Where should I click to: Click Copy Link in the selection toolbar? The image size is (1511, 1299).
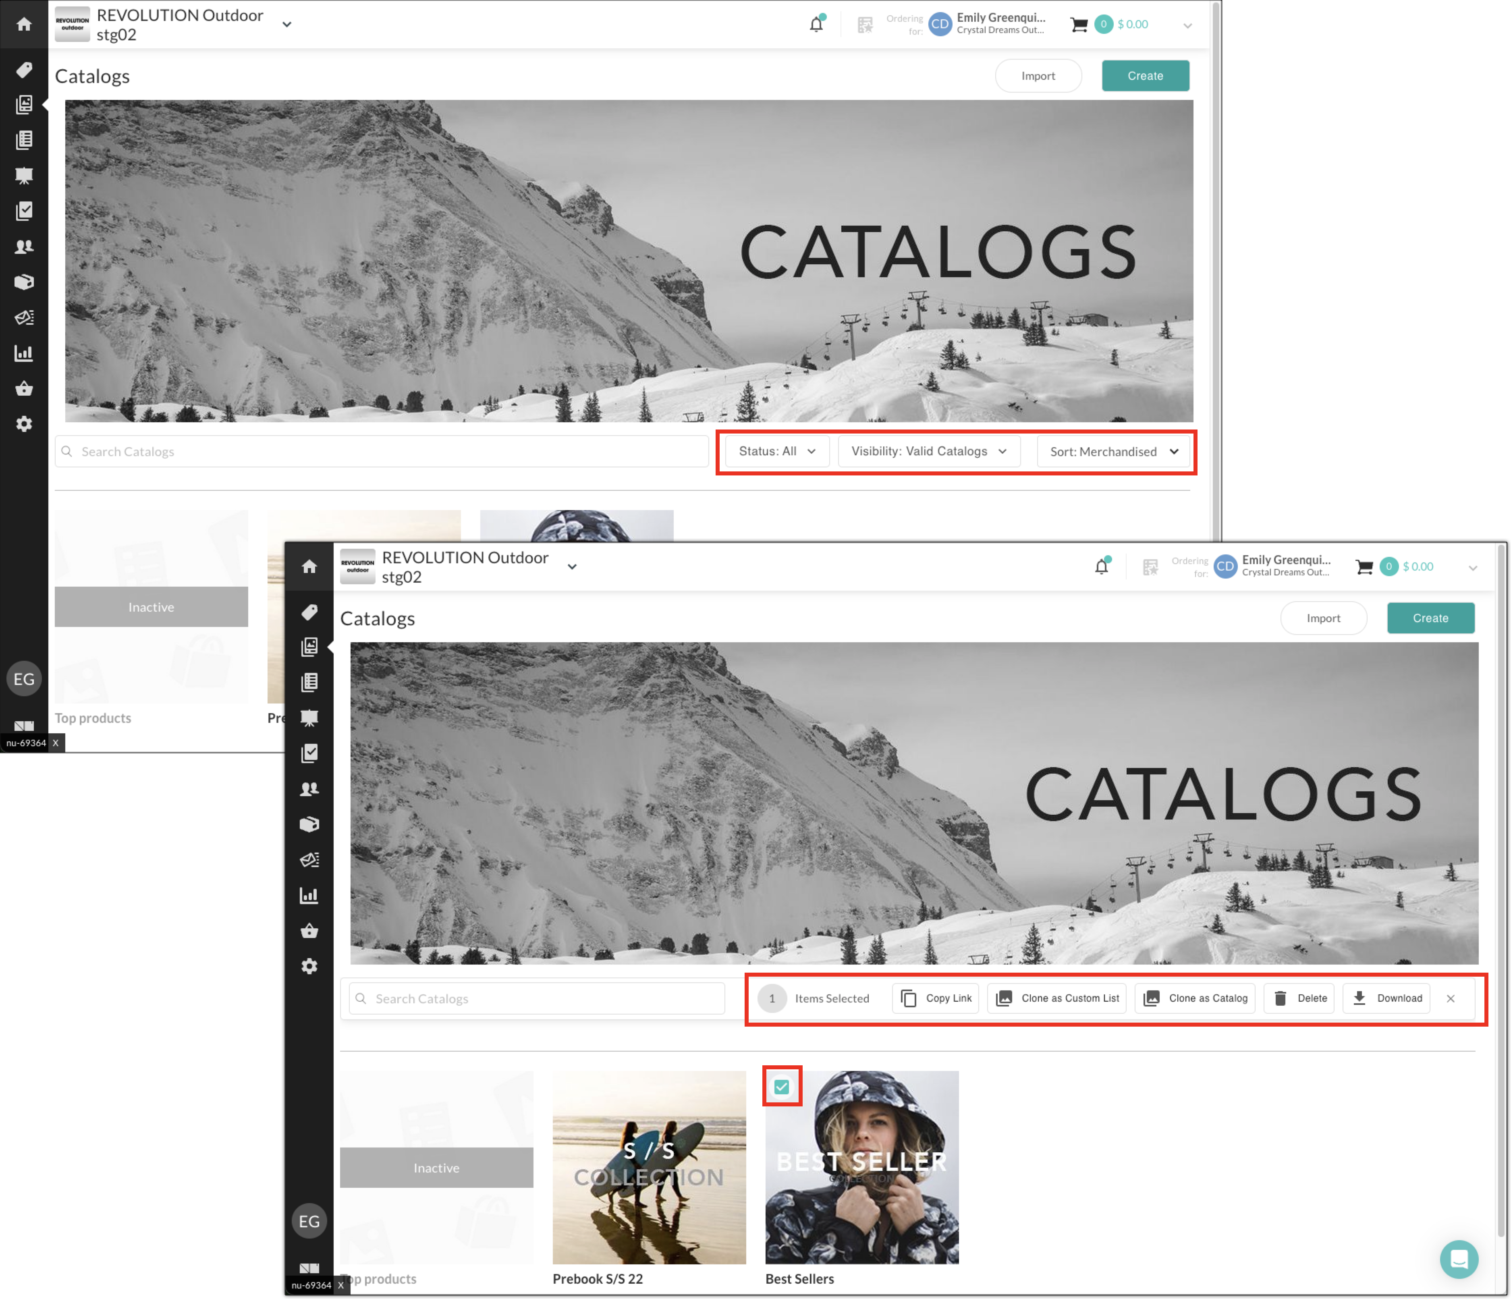point(936,998)
